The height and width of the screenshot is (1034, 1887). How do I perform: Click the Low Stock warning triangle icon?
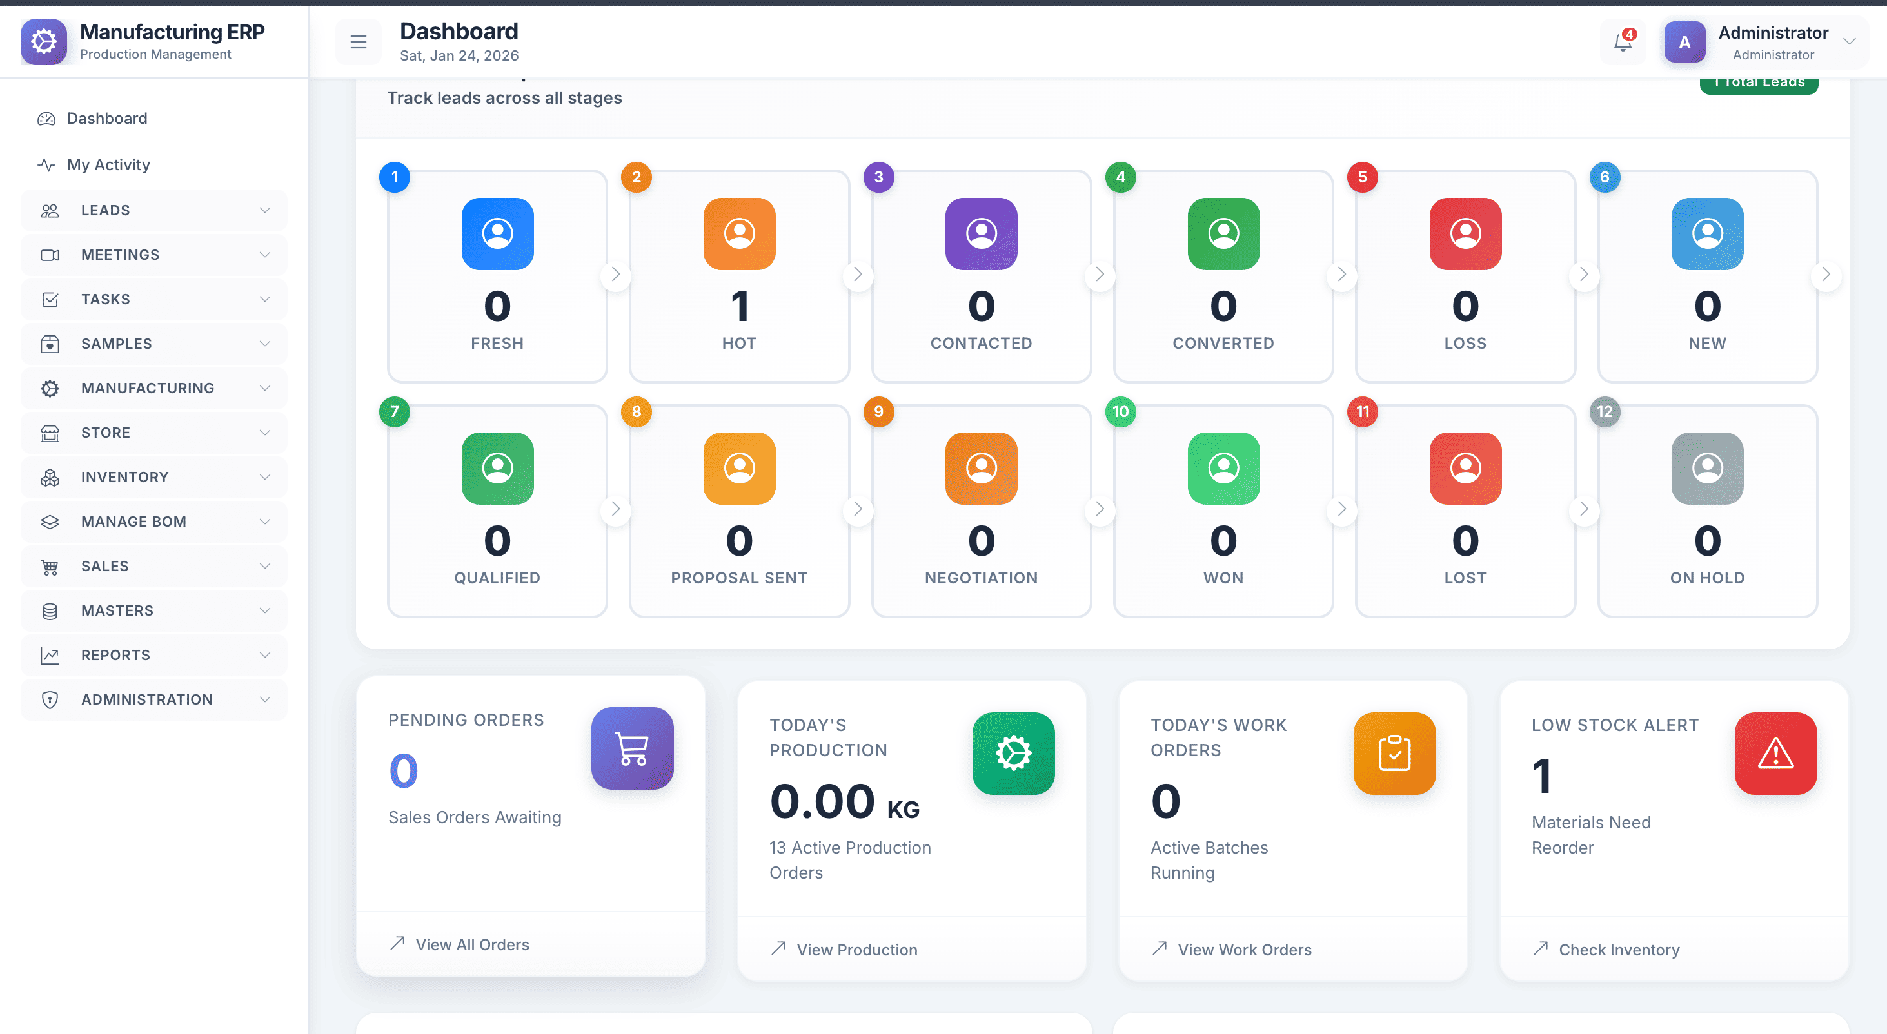tap(1775, 753)
